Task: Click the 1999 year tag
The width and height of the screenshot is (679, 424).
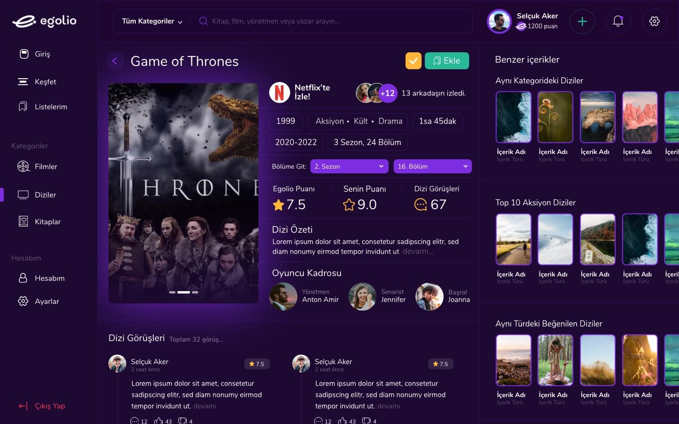Action: point(286,121)
